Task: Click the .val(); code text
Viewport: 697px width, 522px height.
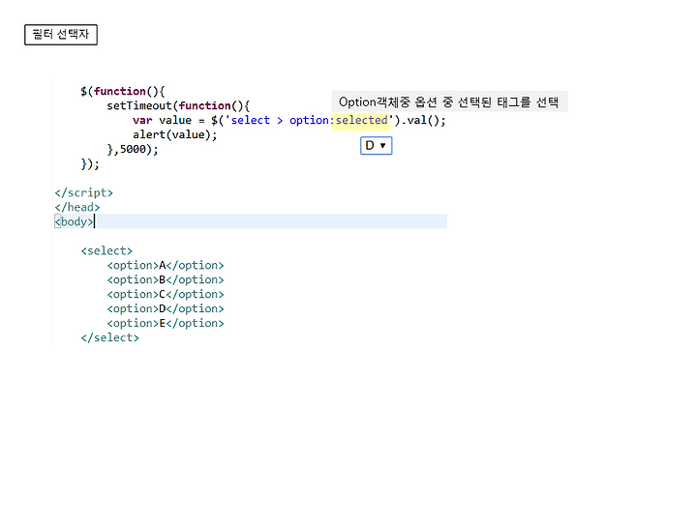Action: point(424,120)
